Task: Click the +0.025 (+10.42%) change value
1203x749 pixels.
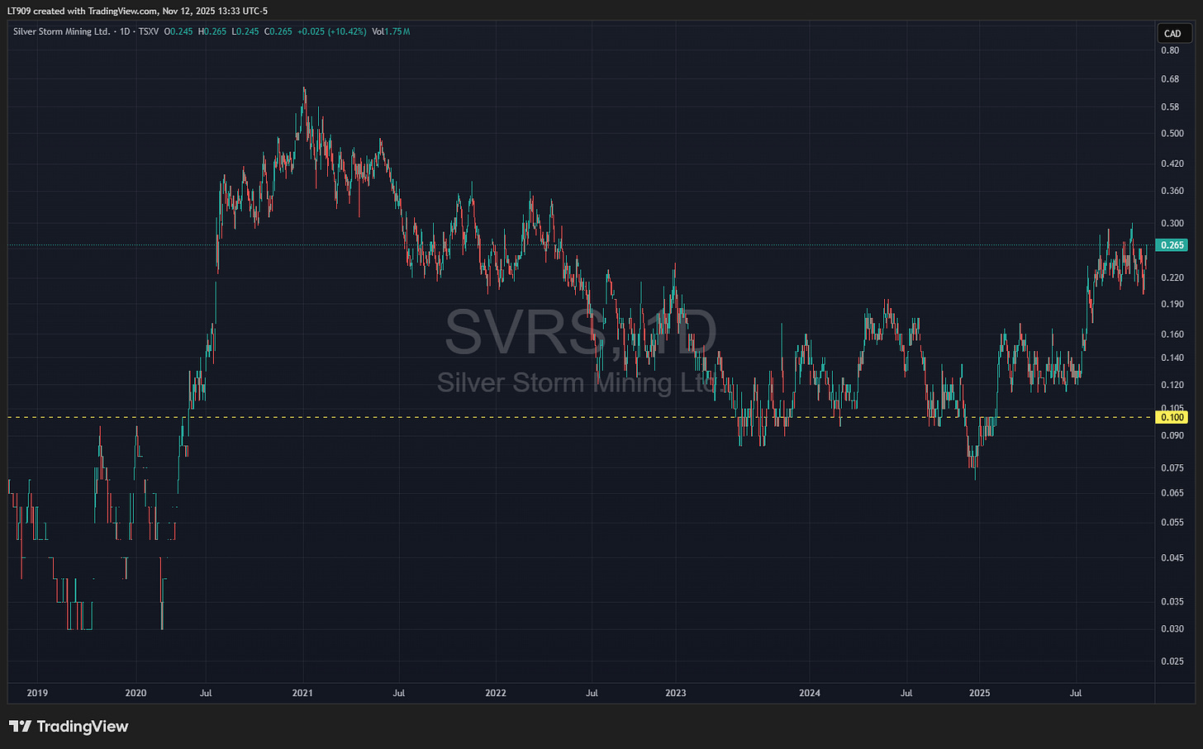Action: (331, 31)
